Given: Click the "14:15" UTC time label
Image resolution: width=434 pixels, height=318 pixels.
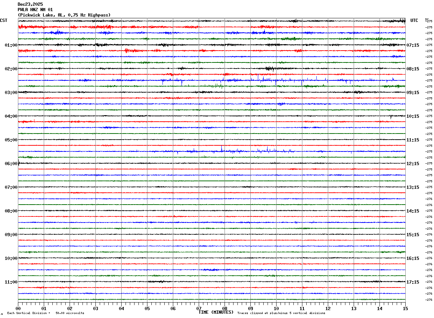Looking at the screenshot, I should [413, 211].
